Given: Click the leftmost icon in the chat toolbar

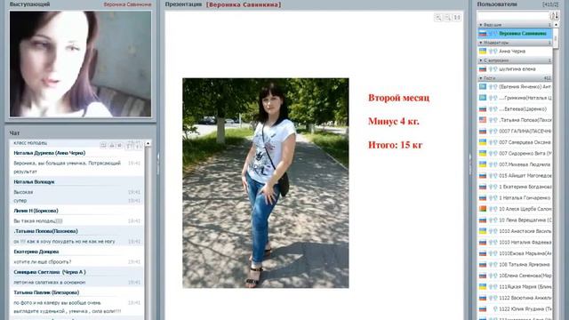Looking at the screenshot, I should click(x=103, y=146).
